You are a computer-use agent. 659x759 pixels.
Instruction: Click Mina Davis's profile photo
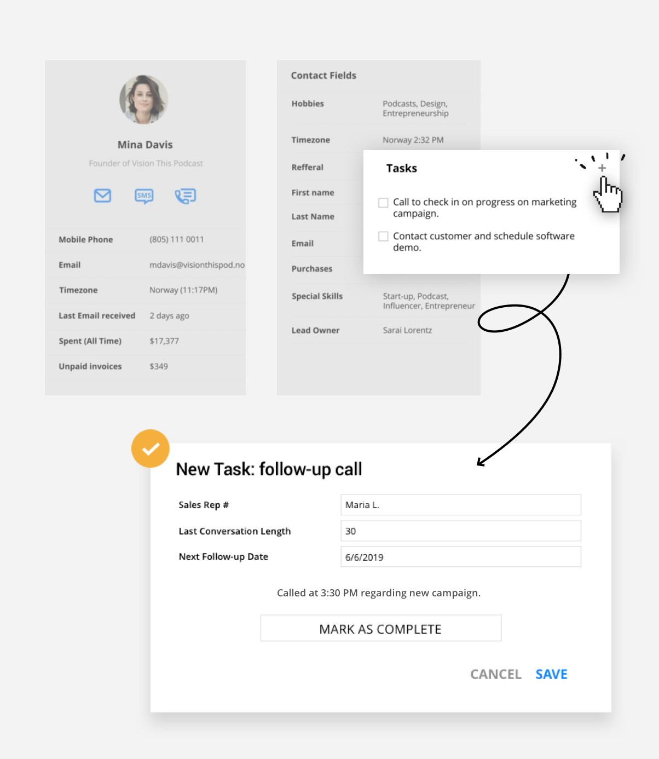tap(144, 100)
